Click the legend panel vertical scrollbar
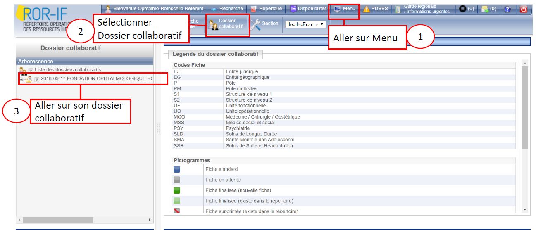536x230 pixels. point(525,107)
